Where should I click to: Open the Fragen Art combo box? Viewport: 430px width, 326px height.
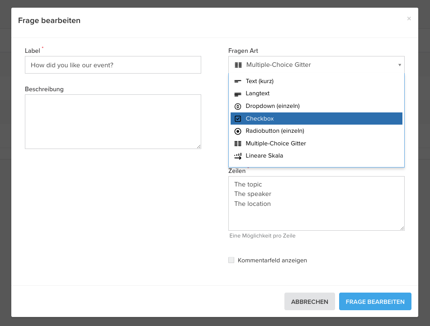click(x=317, y=65)
